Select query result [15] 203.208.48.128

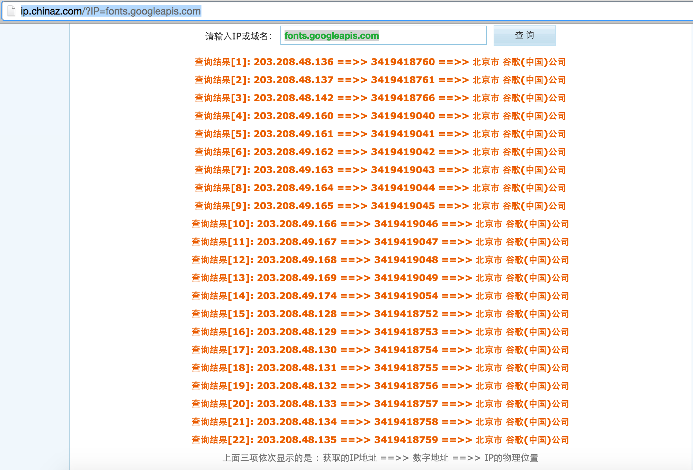point(380,314)
